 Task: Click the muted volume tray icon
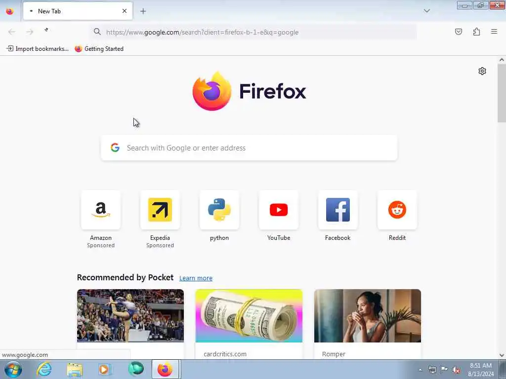pyautogui.click(x=456, y=370)
